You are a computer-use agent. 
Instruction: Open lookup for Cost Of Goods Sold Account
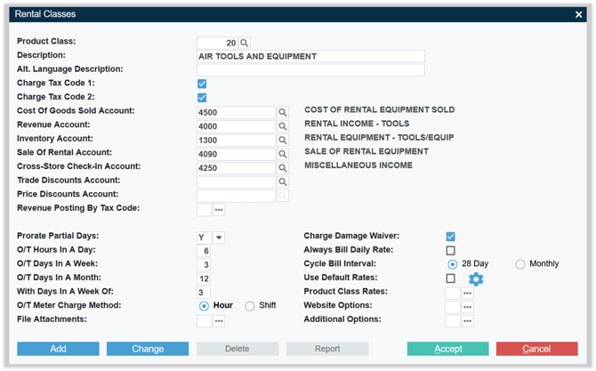tap(283, 113)
